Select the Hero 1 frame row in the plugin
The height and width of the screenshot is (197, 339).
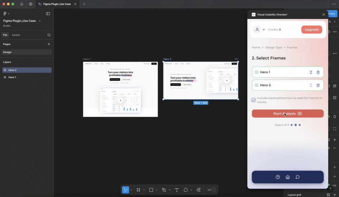[x=288, y=72]
